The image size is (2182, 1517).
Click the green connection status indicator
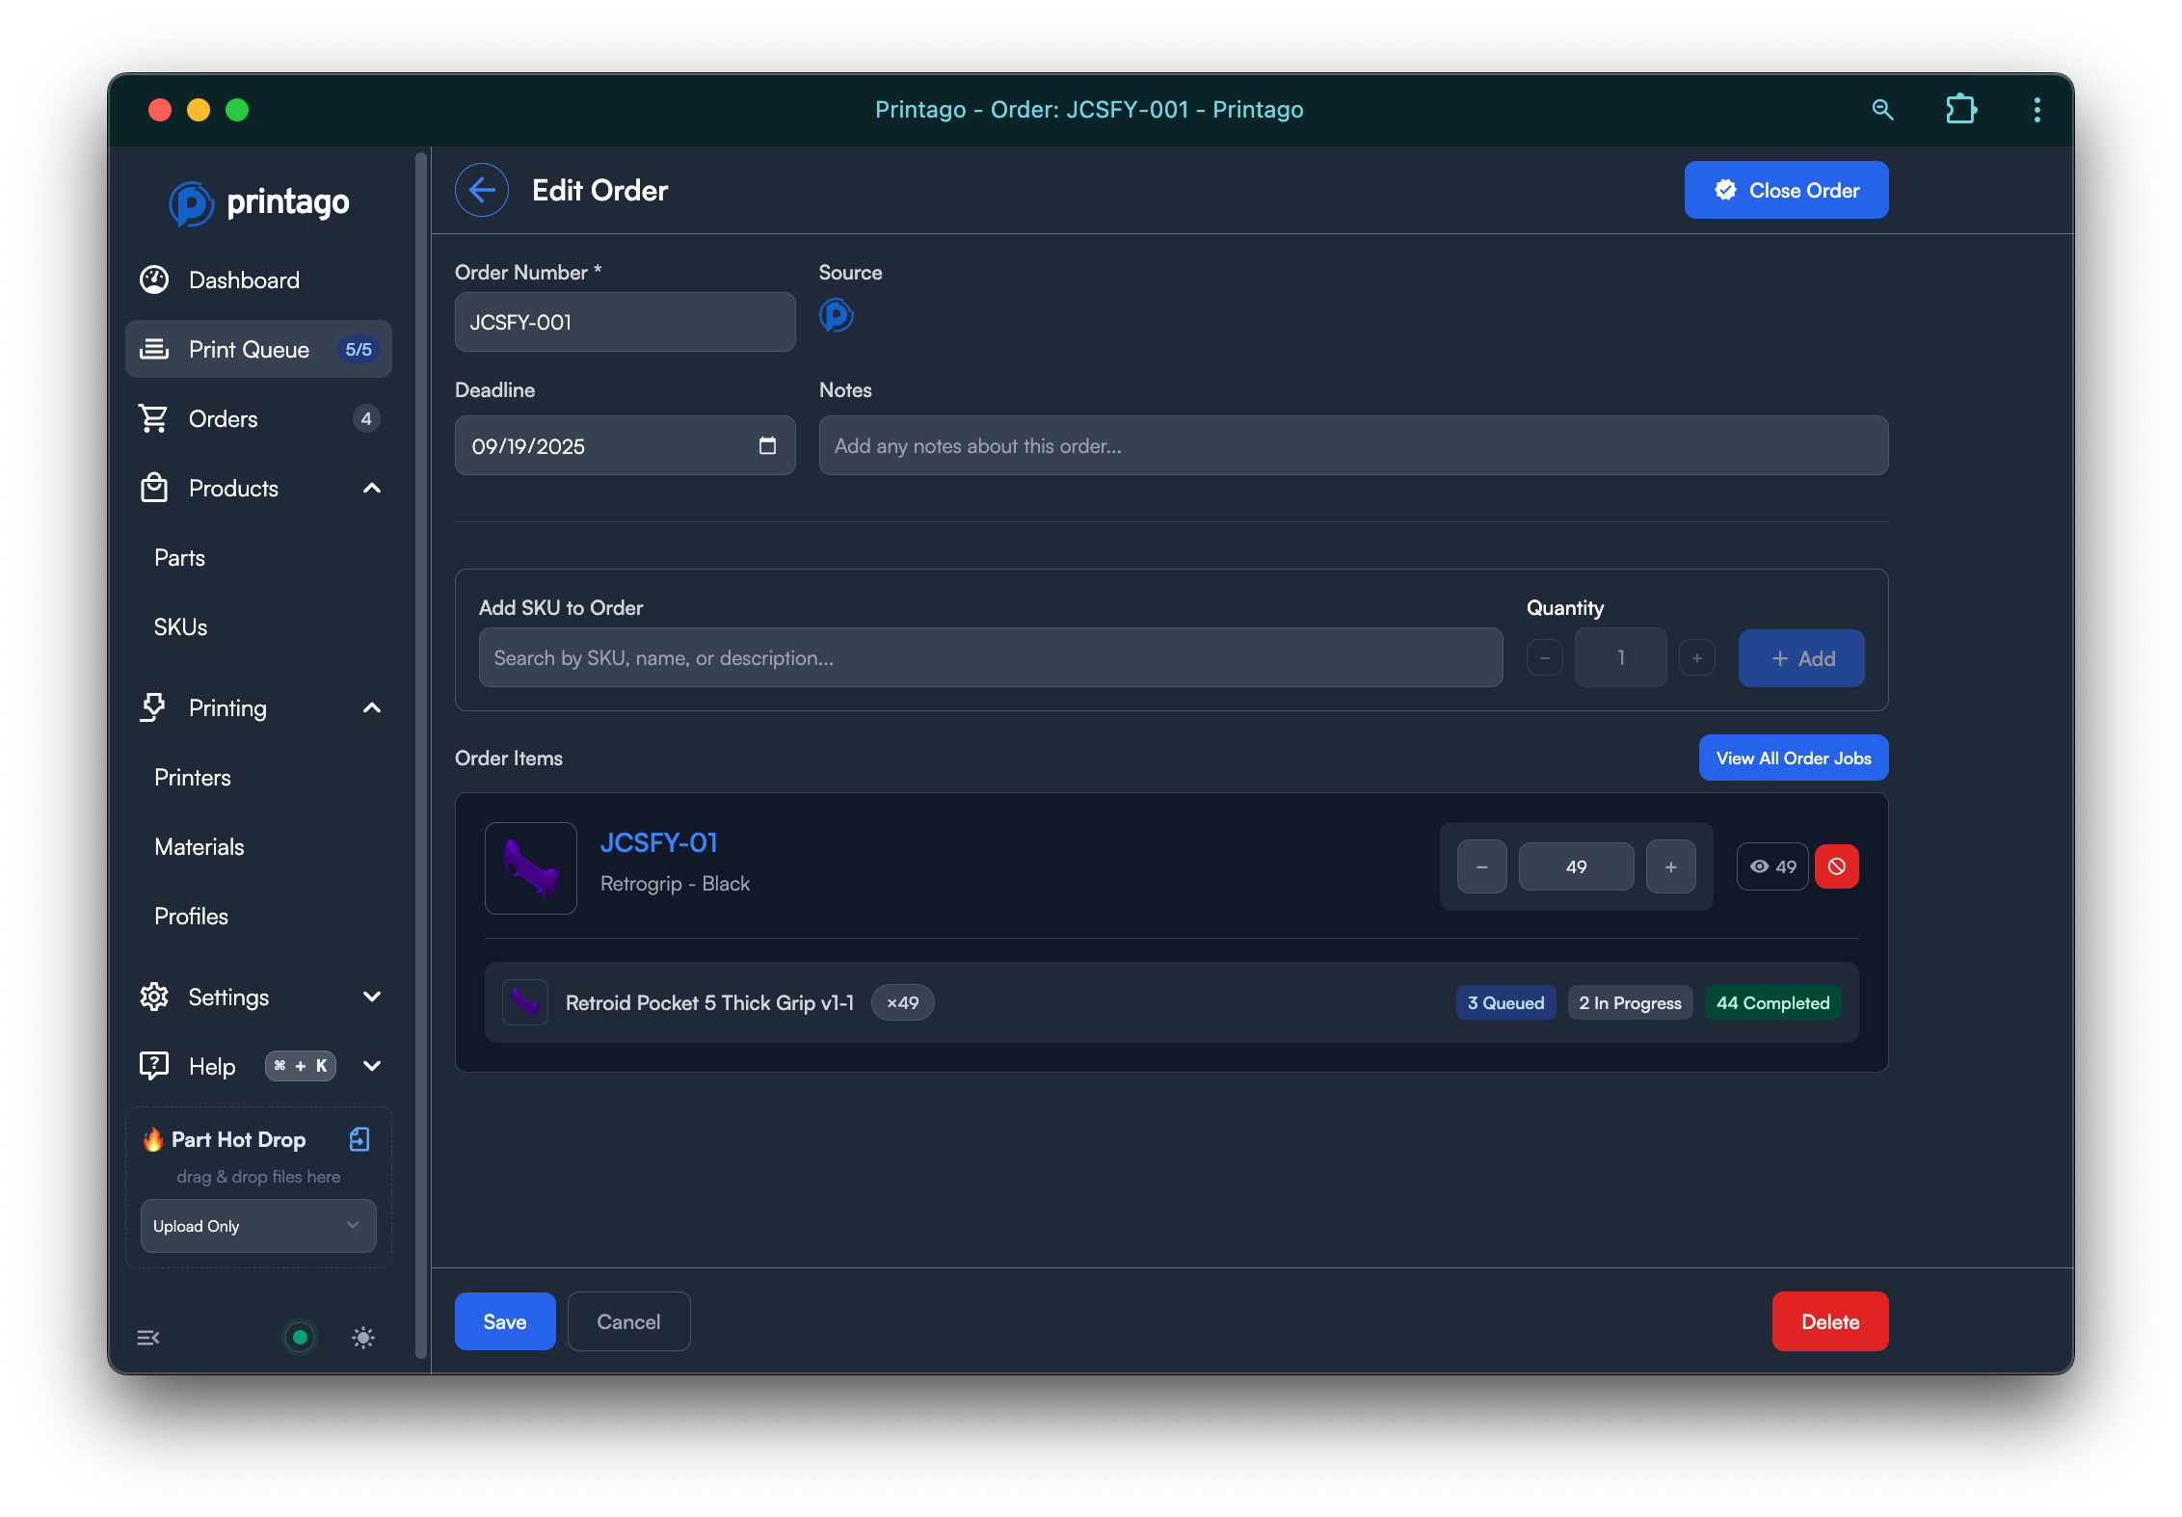click(x=300, y=1338)
